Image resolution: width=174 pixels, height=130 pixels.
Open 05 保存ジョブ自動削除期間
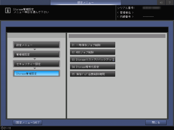tap(93, 74)
